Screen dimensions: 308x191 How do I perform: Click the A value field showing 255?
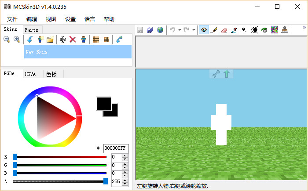[x=117, y=181]
